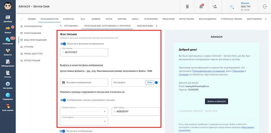The width and height of the screenshot is (271, 133).
Task: Toggle Включить фоновое изображение switch
Action: click(x=63, y=44)
